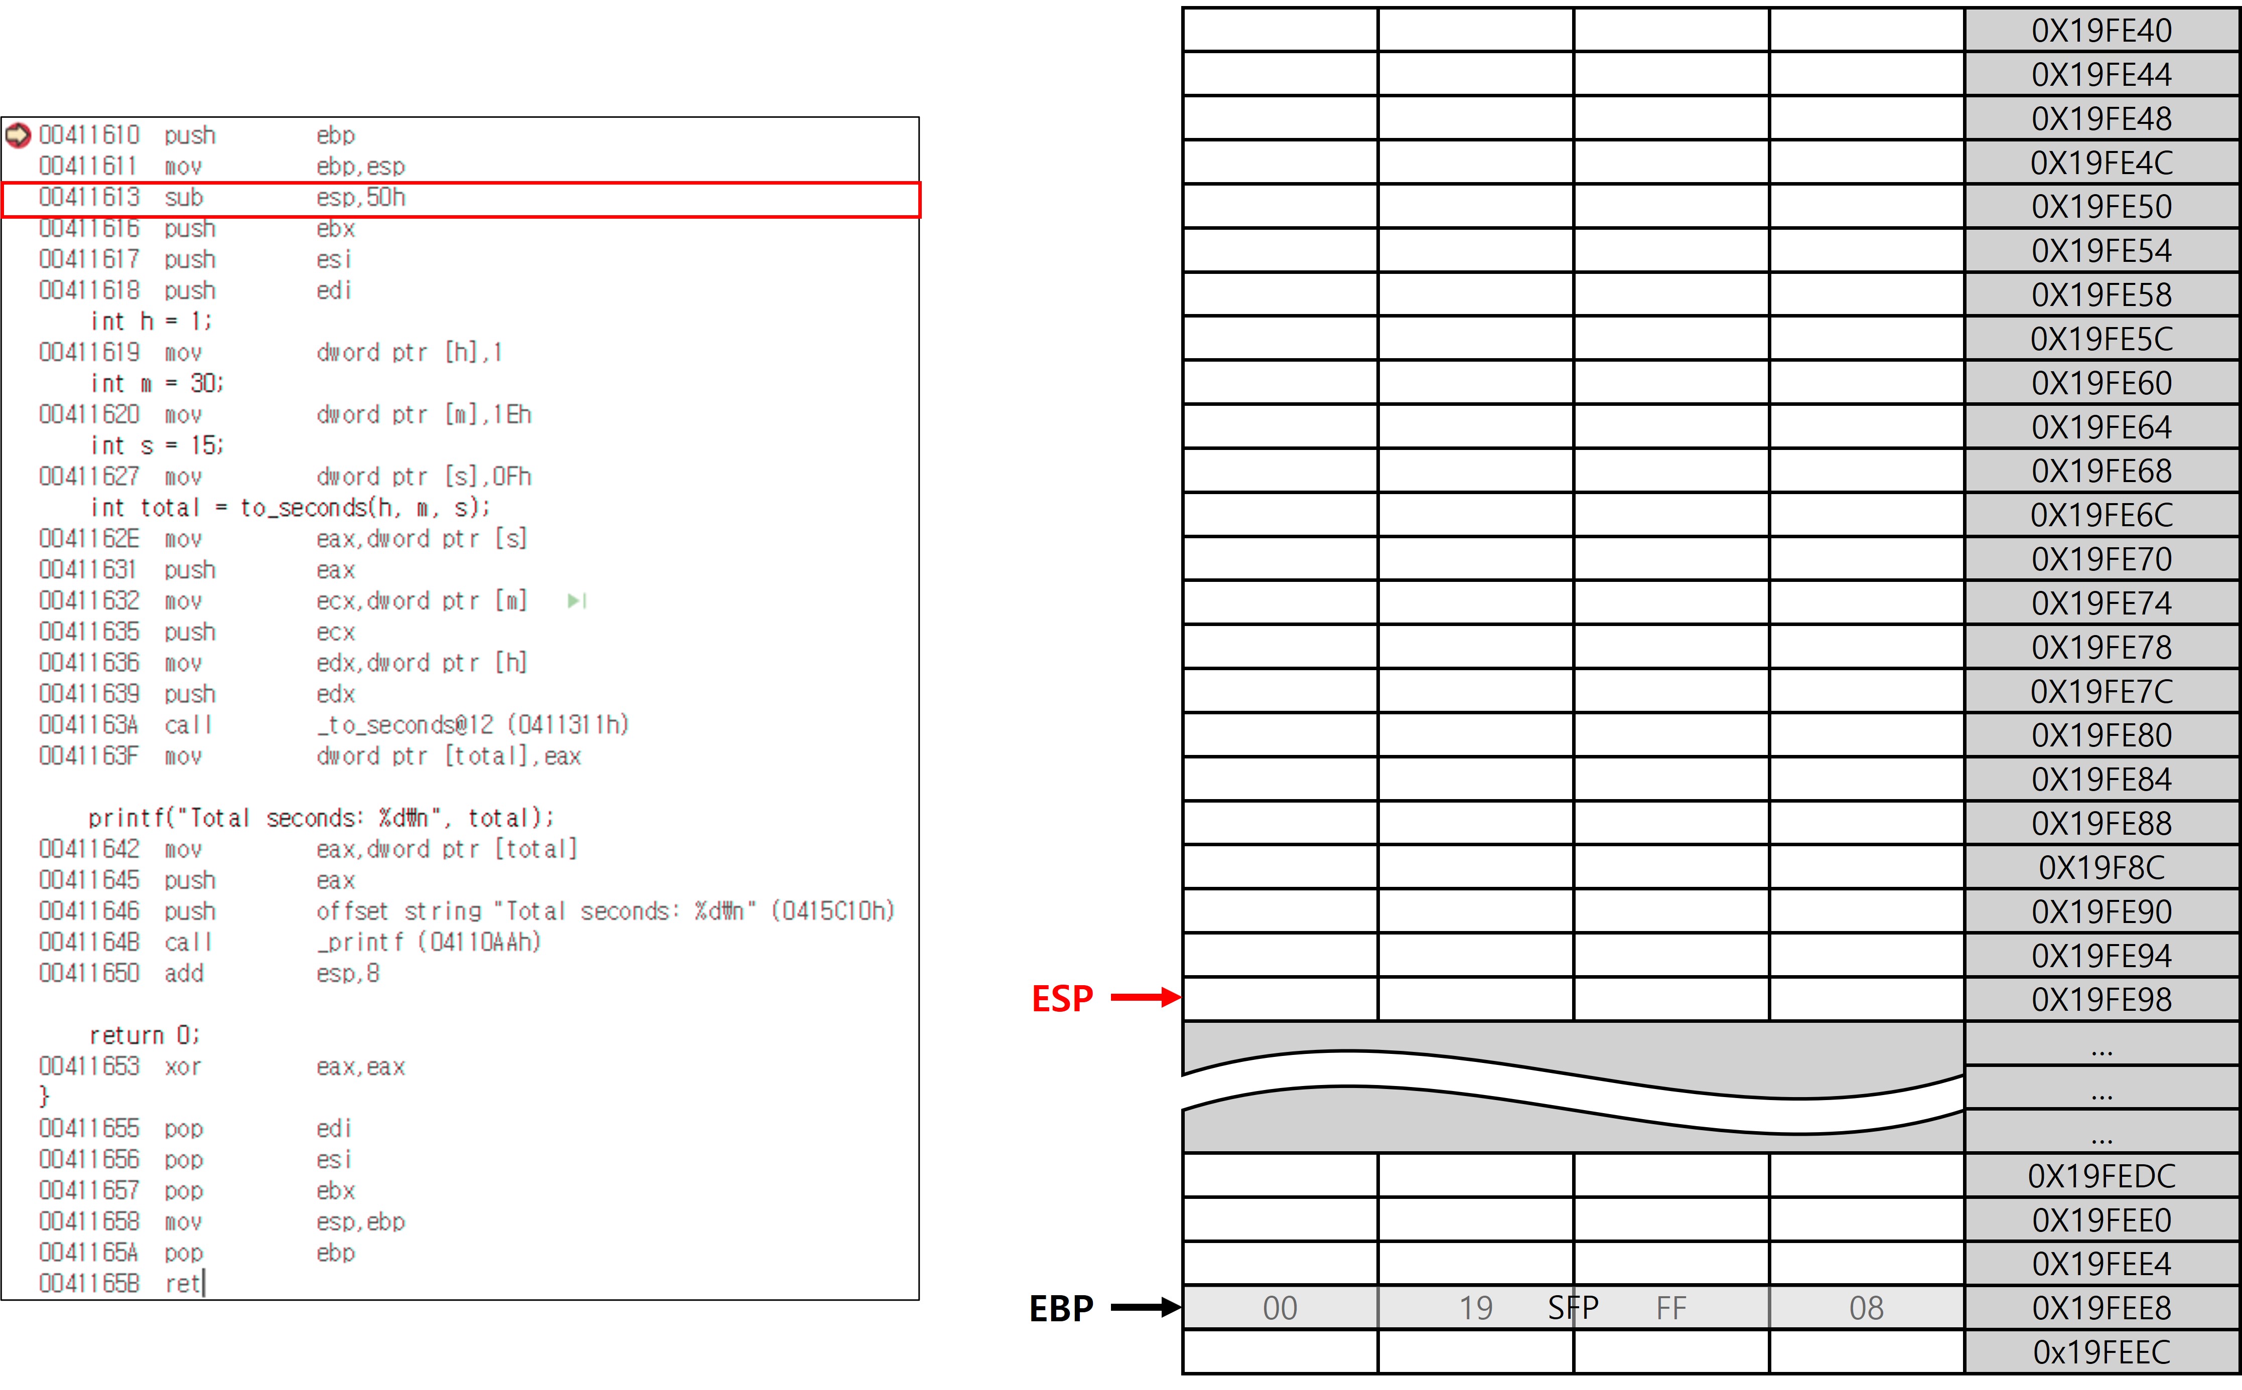Click the breakpoint arrow icon at 00411610
Image resolution: width=2242 pixels, height=1390 pixels.
pos(19,135)
